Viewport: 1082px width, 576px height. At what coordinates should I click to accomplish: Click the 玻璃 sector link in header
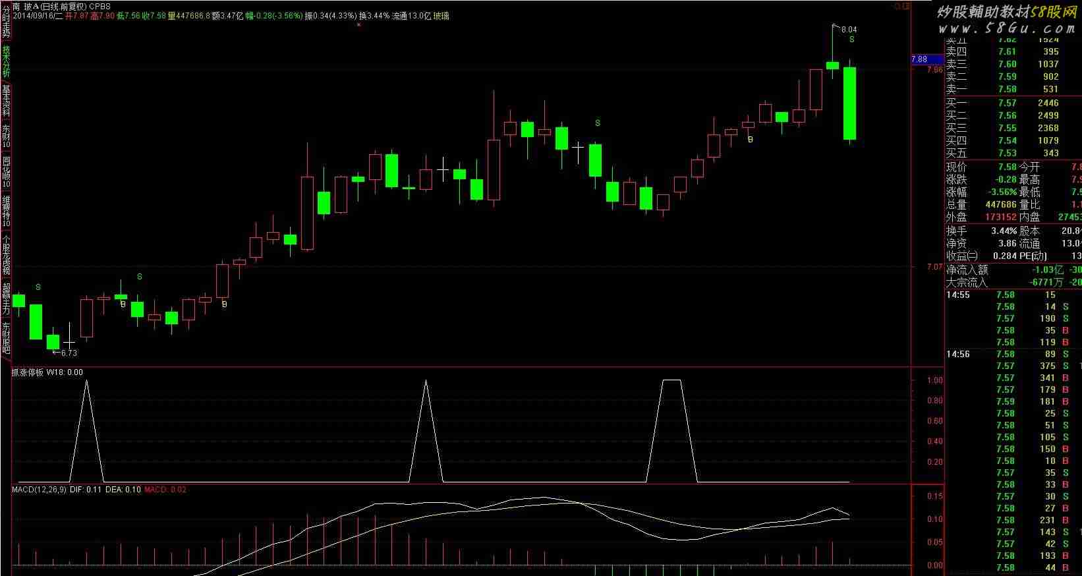click(x=441, y=16)
